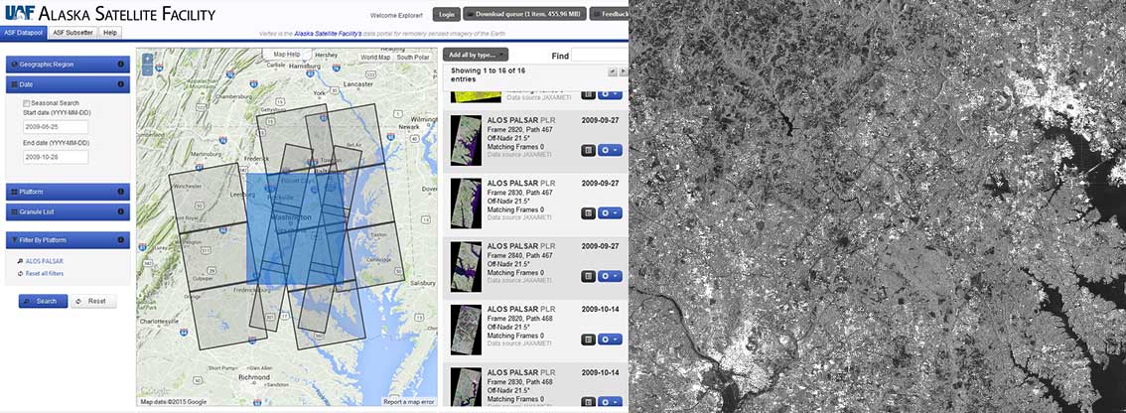Click the UAF logo
This screenshot has height=413, width=1126.
[x=18, y=13]
